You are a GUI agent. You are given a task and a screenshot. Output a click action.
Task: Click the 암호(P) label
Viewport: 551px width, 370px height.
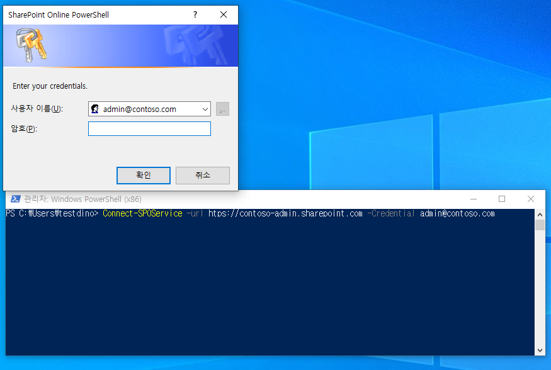pos(24,129)
